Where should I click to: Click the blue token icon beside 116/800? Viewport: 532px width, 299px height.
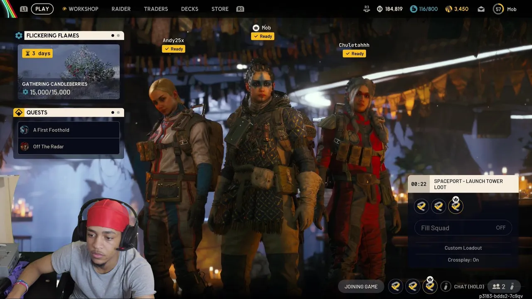(413, 9)
